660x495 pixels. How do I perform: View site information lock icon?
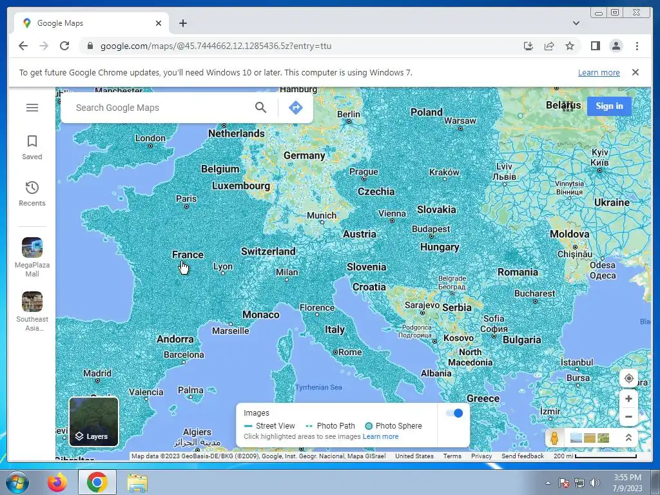pyautogui.click(x=90, y=46)
